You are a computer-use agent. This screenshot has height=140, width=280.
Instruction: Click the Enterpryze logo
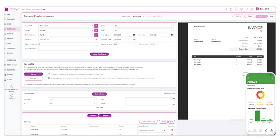point(12,9)
